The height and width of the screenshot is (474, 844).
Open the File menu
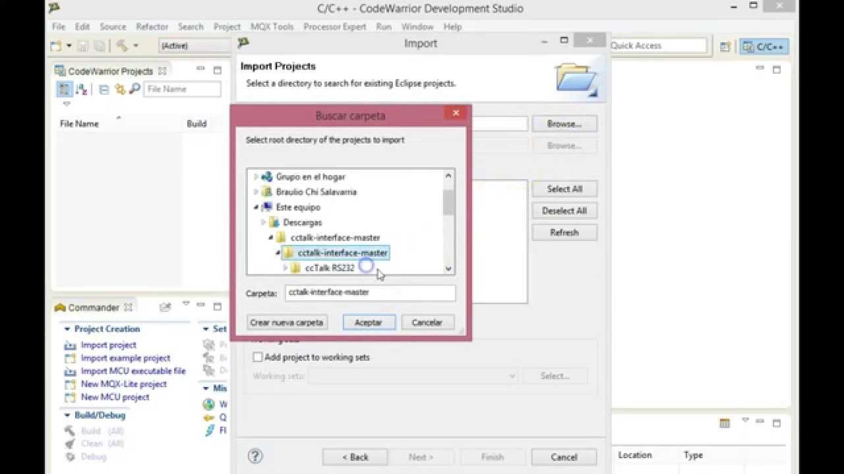tap(59, 26)
